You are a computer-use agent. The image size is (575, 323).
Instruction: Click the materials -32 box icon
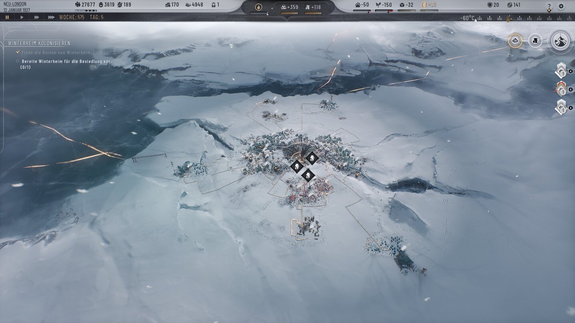coord(402,5)
